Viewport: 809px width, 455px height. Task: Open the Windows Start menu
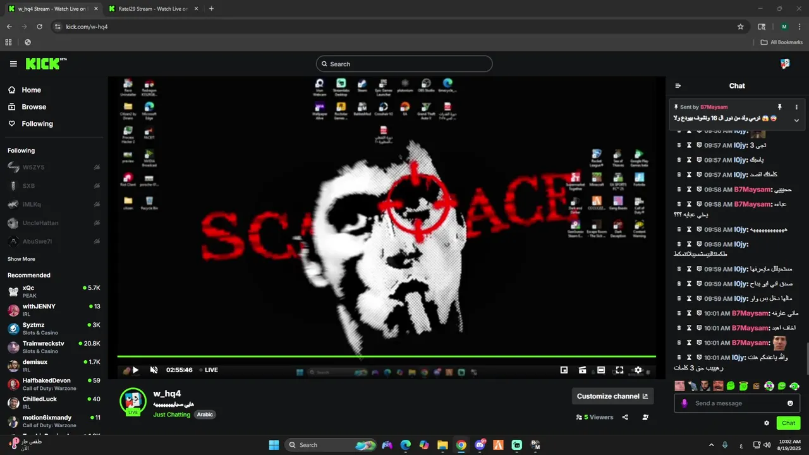(274, 445)
